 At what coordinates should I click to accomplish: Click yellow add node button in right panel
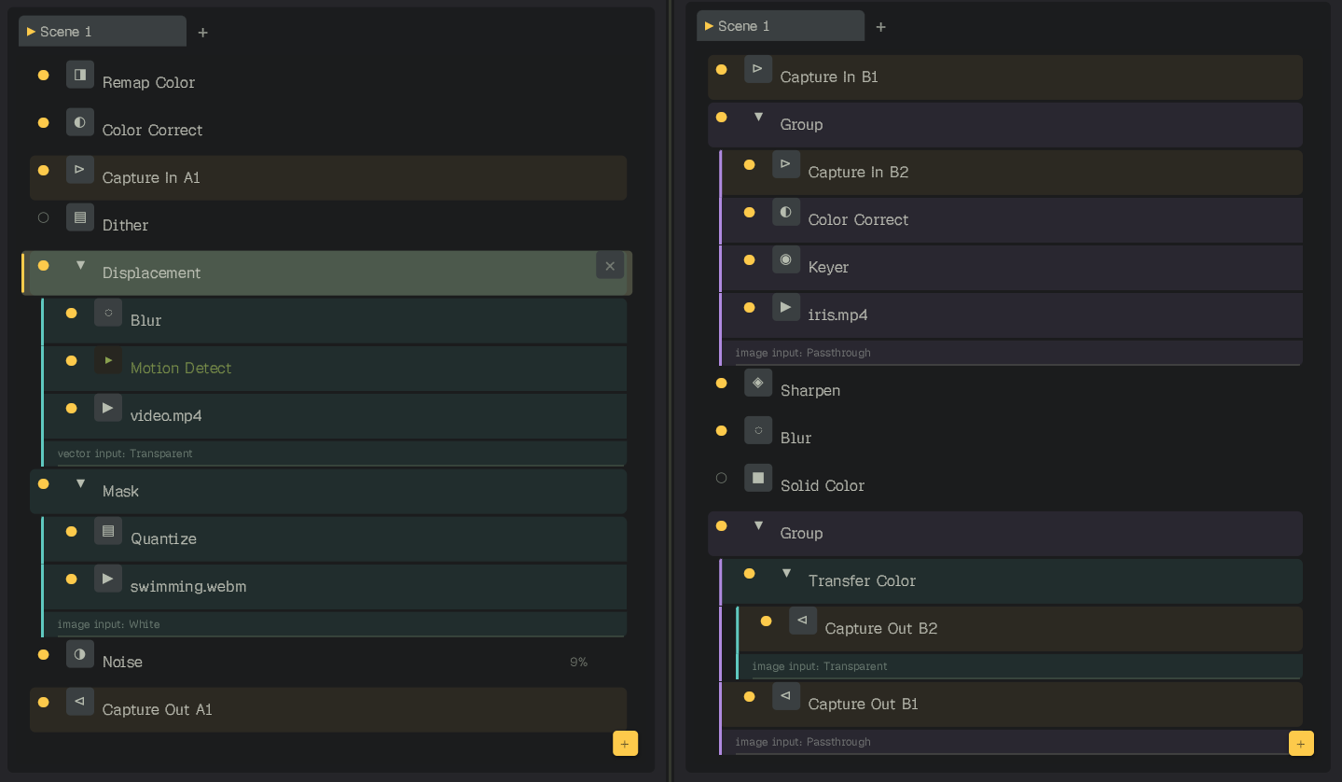[1301, 743]
